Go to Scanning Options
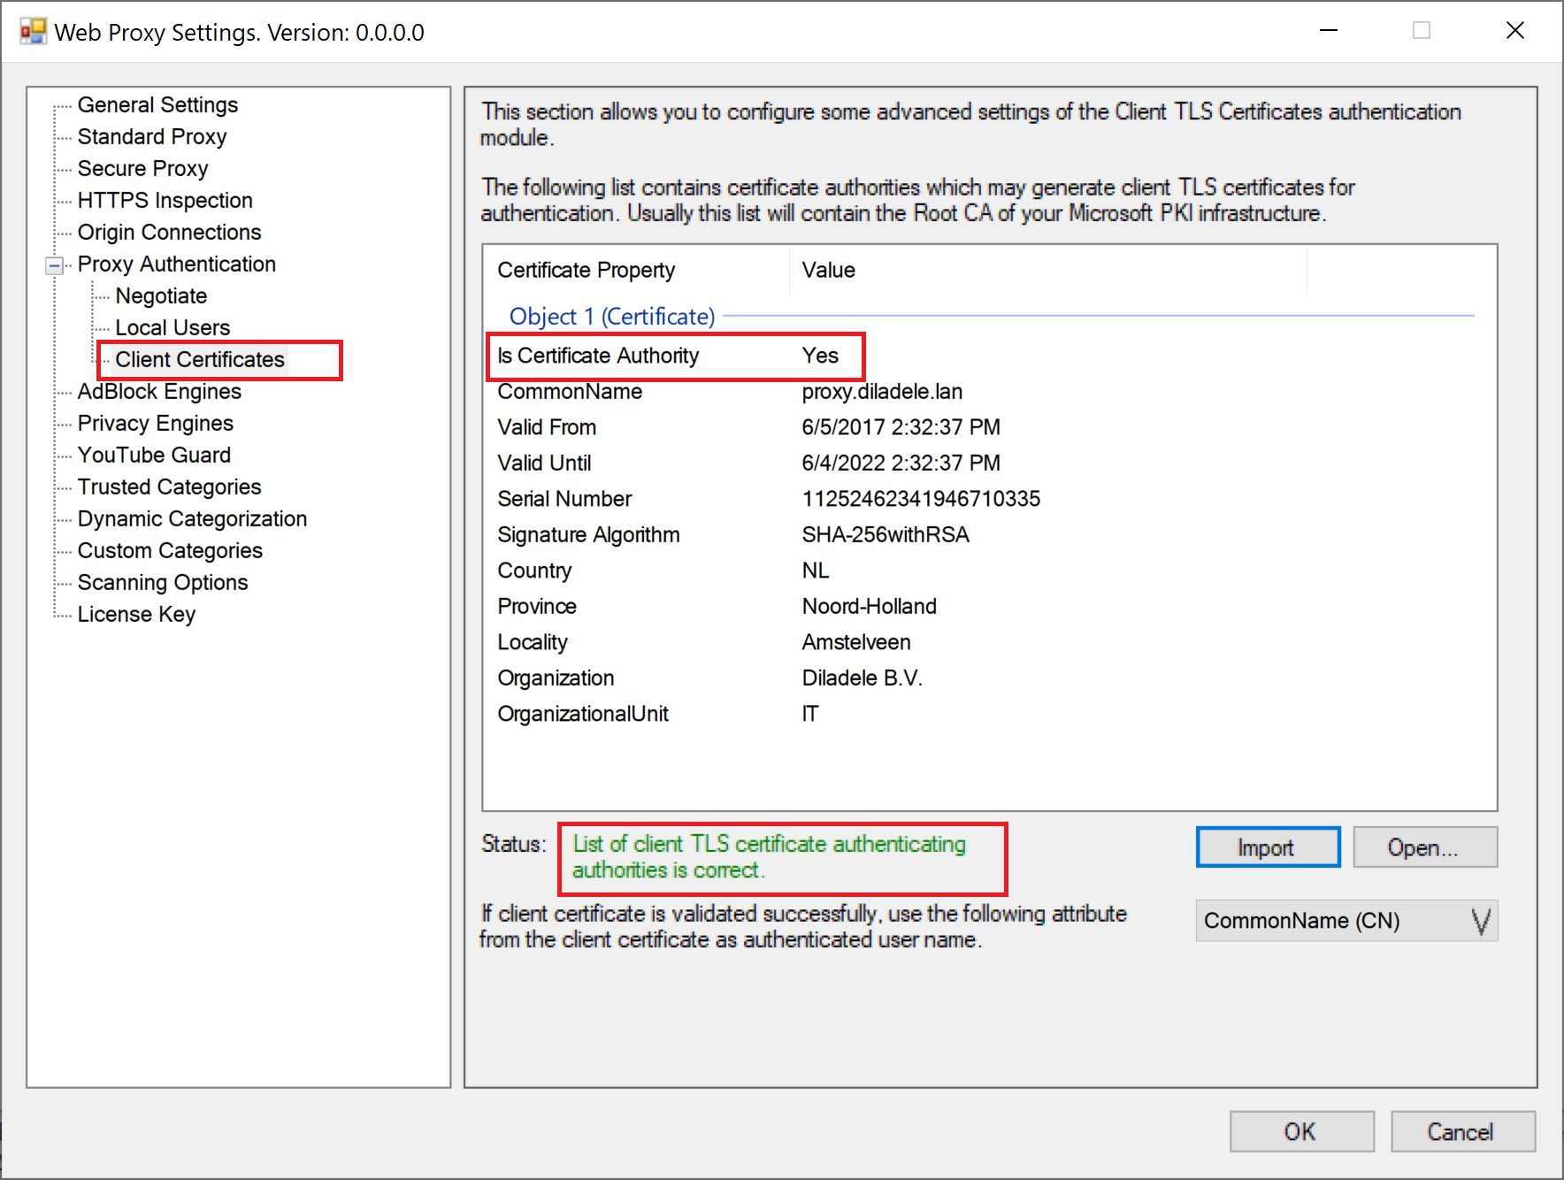This screenshot has width=1564, height=1180. [x=163, y=583]
